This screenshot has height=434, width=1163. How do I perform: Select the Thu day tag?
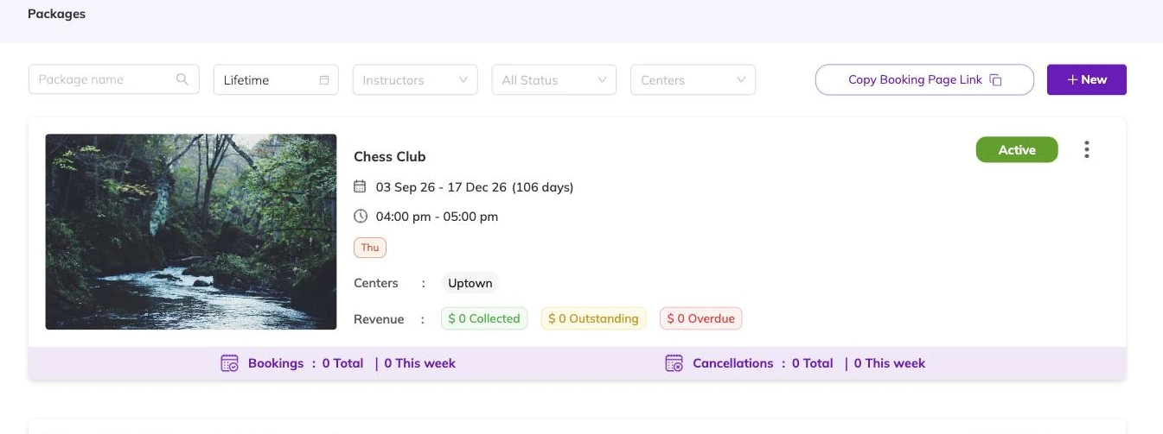370,248
